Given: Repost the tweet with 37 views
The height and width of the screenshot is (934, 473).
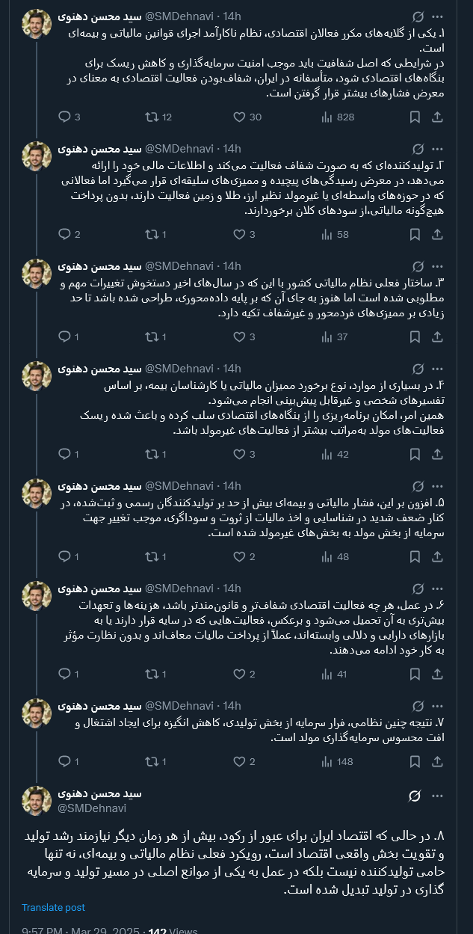Looking at the screenshot, I should coord(152,337).
